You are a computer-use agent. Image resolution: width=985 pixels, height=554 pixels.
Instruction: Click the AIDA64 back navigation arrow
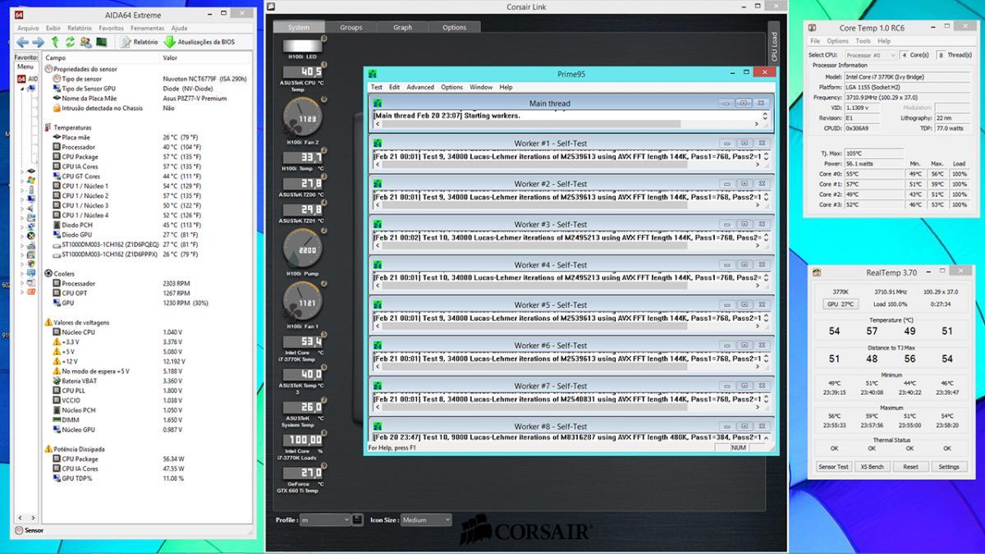22,42
